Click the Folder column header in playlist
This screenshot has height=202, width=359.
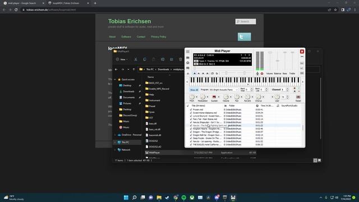point(232,106)
